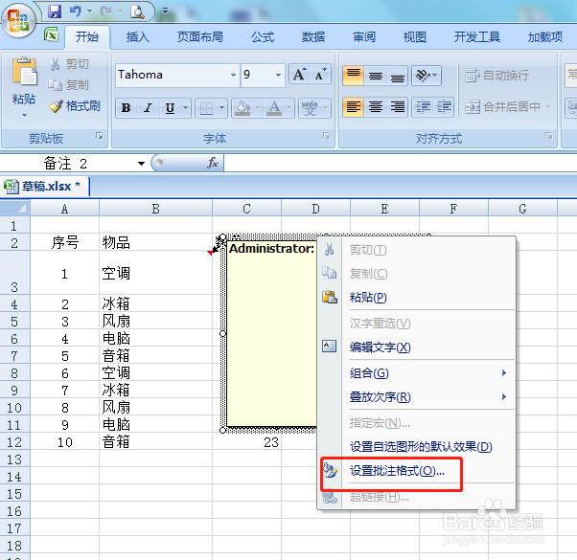The height and width of the screenshot is (560, 577).
Task: Expand the borders dropdown arrow
Action: (221, 107)
